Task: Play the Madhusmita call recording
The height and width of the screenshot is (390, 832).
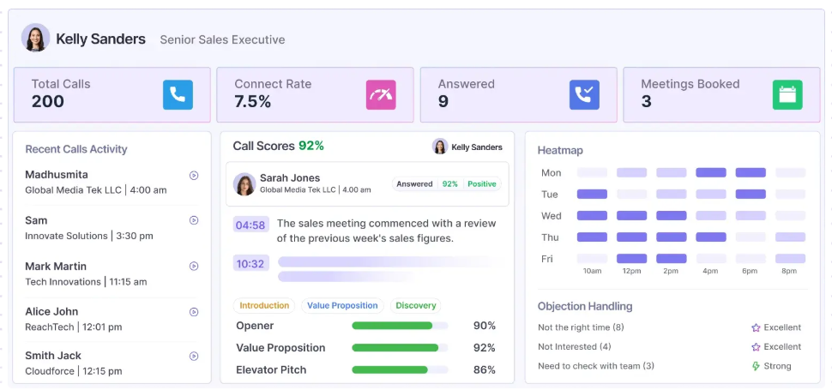Action: 194,176
